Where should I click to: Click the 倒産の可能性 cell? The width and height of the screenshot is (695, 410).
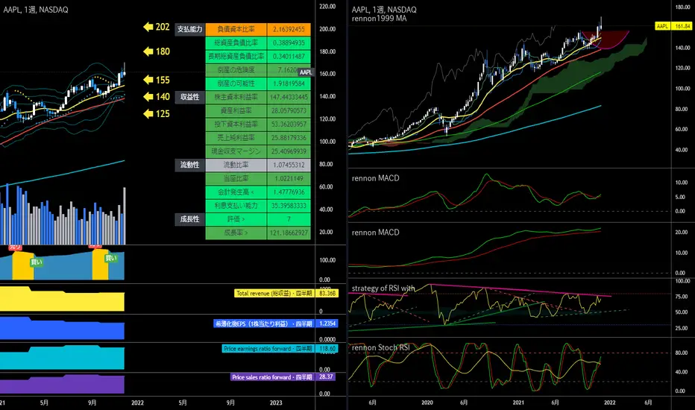[236, 83]
